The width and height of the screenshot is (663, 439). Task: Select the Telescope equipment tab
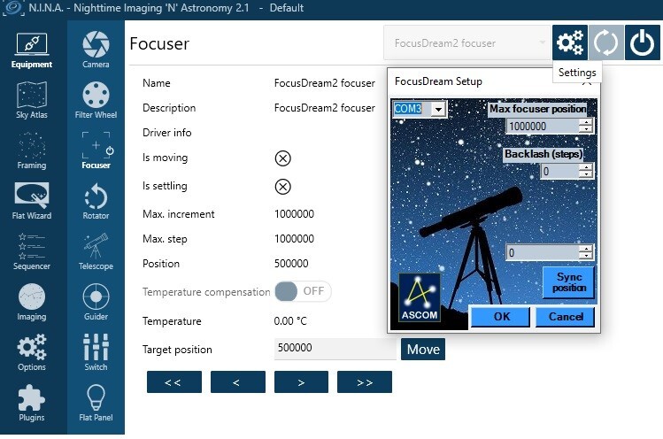(96, 251)
